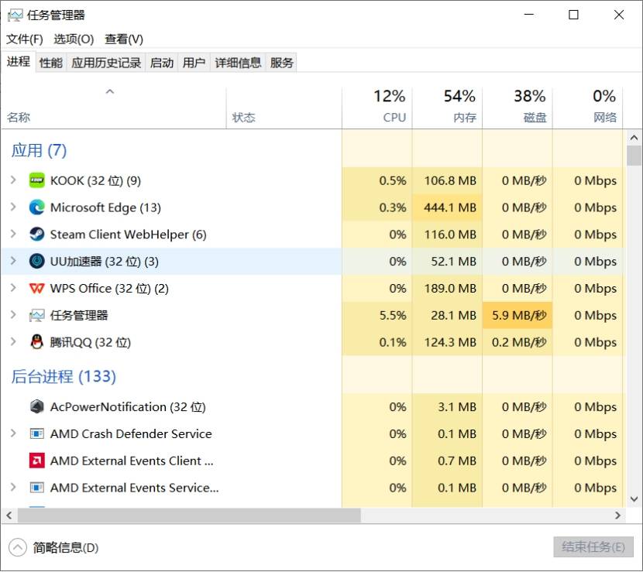
Task: Open the 启动 tab
Action: [x=162, y=63]
